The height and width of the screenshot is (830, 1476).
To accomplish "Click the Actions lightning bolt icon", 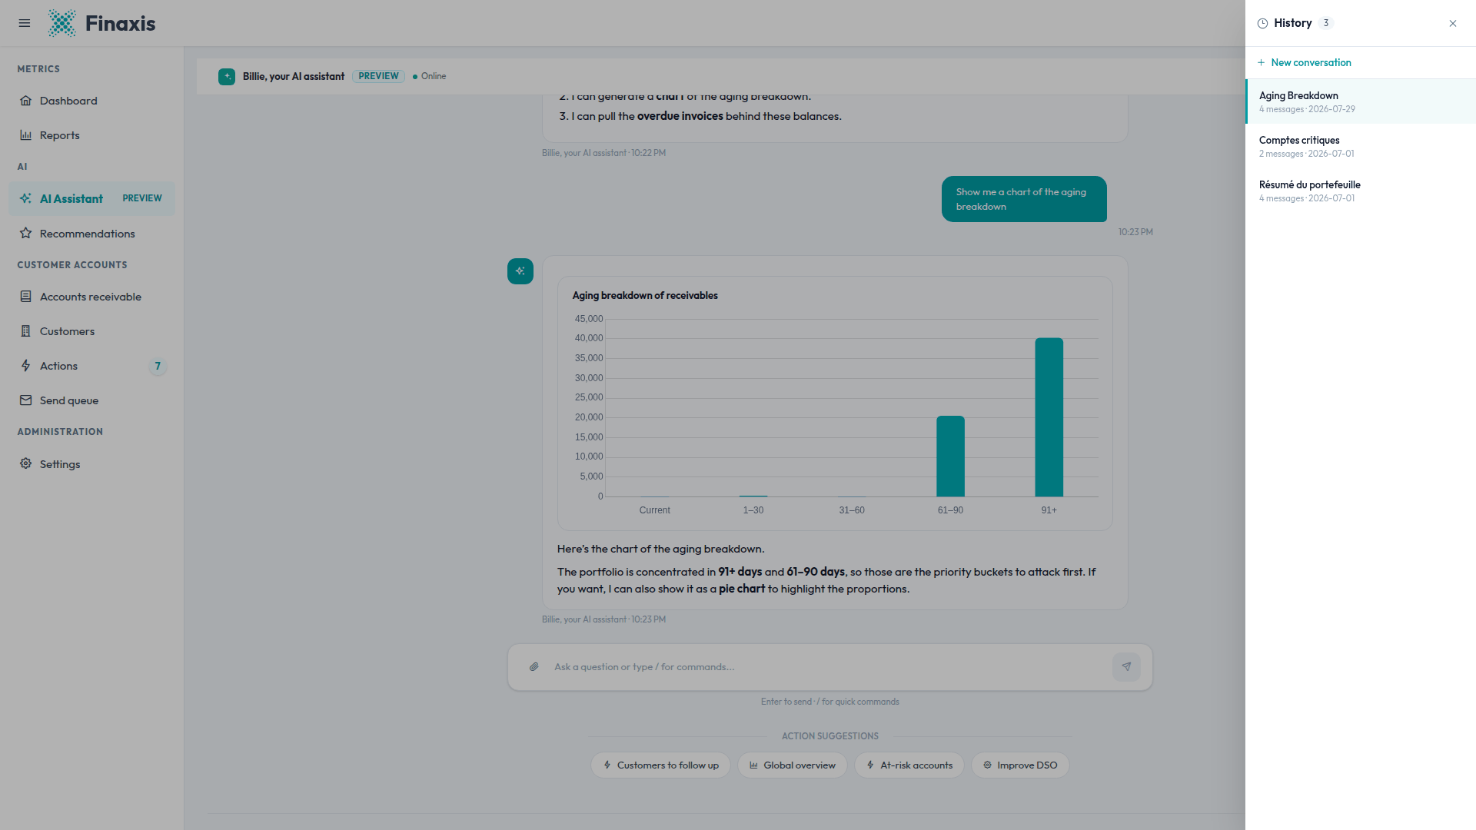I will coord(26,366).
